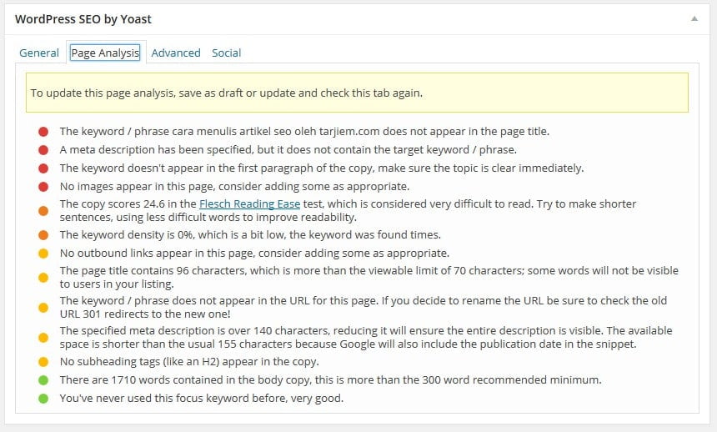Viewport: 717px width, 432px height.
Task: Click yellow dot beside subheading tags notice
Action: [43, 362]
